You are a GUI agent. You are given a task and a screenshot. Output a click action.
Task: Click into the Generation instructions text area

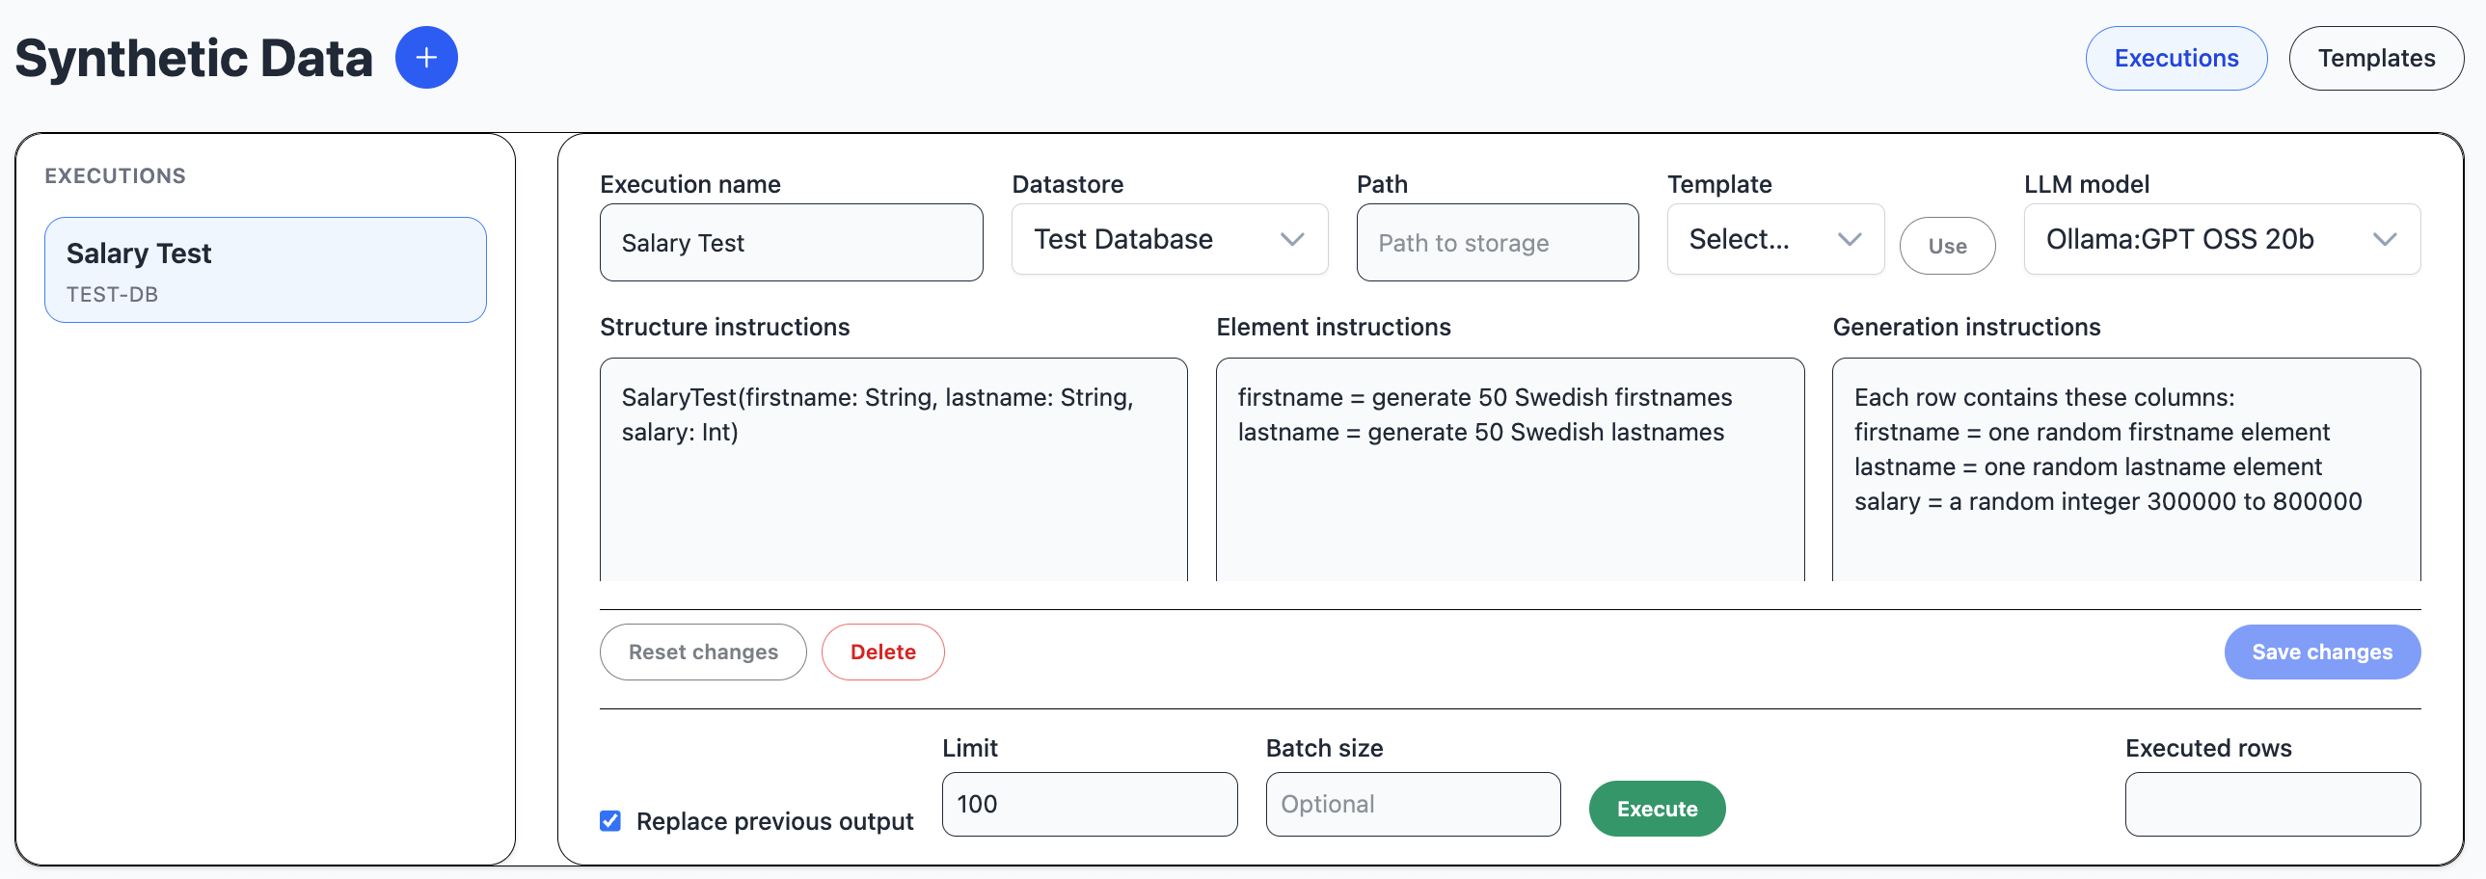(x=2125, y=541)
